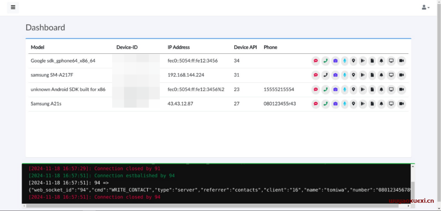This screenshot has width=441, height=211.
Task: Click microphone icon for Samsung A21s
Action: pos(345,104)
